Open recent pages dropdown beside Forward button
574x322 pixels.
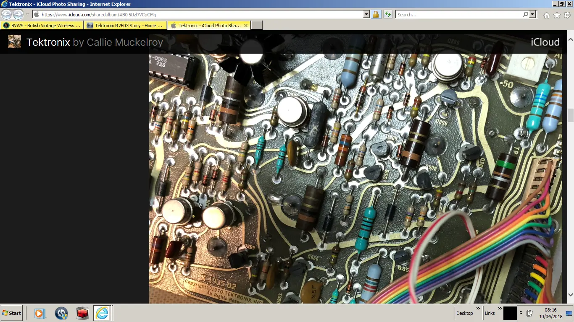click(x=28, y=15)
